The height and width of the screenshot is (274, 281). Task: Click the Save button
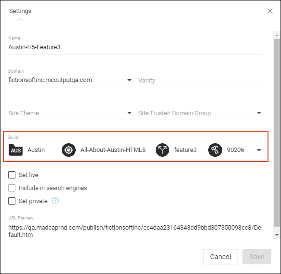point(257,257)
